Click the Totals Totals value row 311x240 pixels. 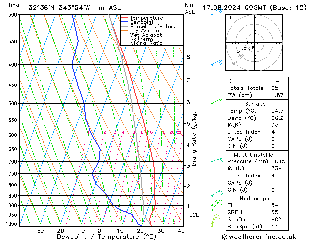[x=254, y=88]
